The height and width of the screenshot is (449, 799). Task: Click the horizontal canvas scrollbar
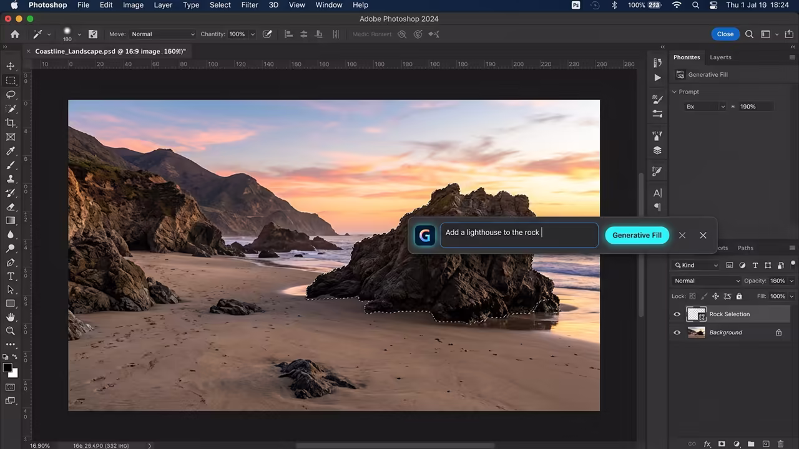(x=395, y=446)
